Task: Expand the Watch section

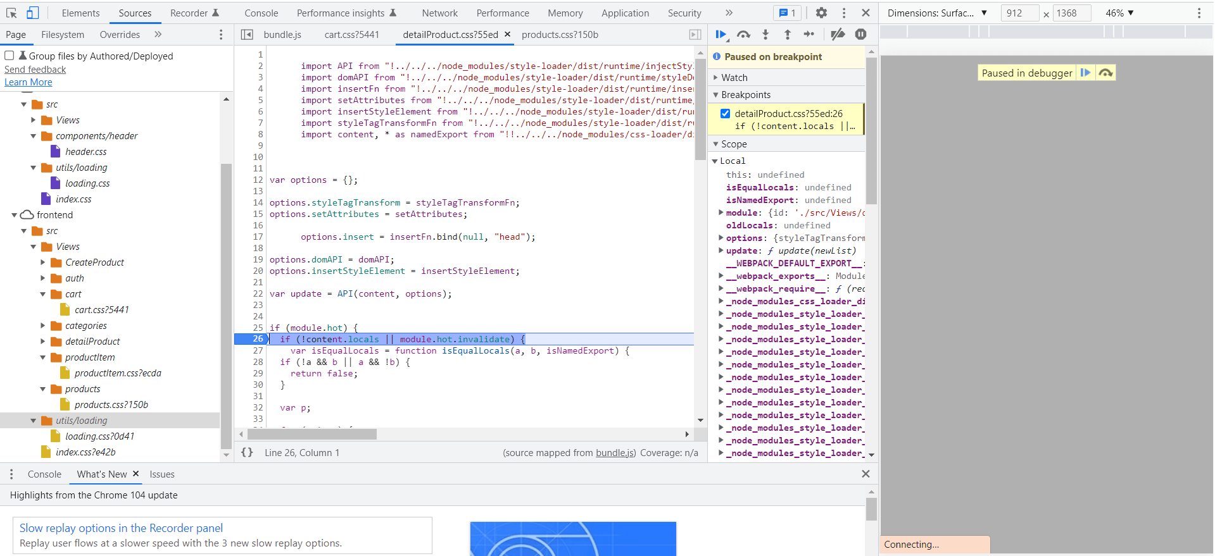Action: click(734, 77)
